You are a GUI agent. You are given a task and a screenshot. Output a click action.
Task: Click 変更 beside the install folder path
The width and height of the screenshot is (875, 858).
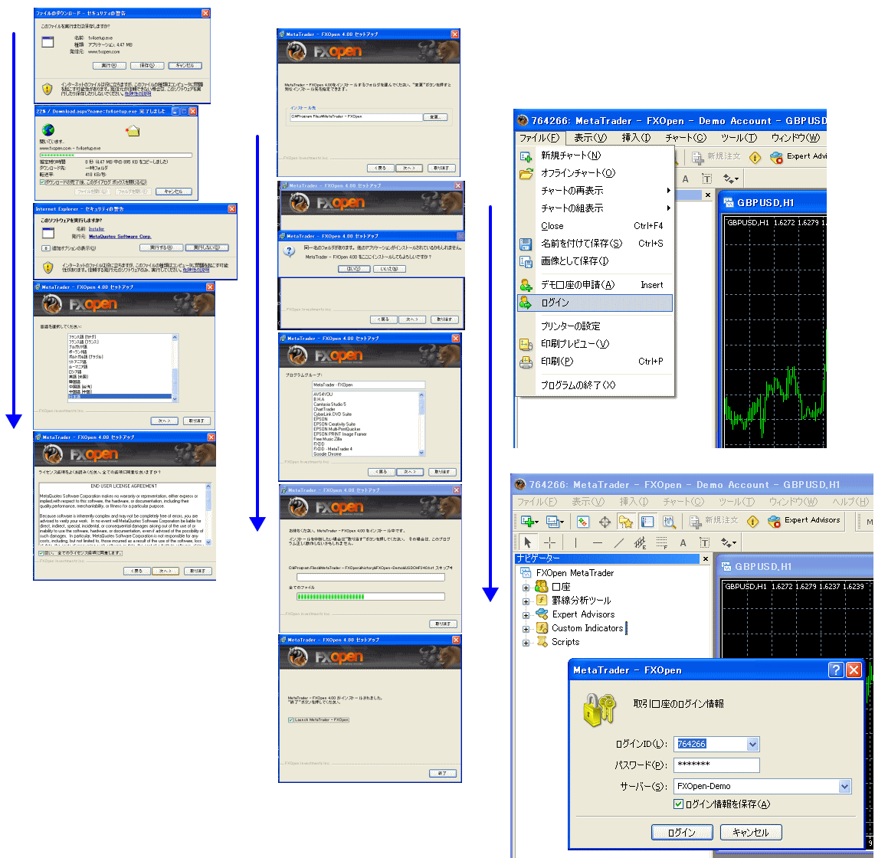tap(434, 116)
